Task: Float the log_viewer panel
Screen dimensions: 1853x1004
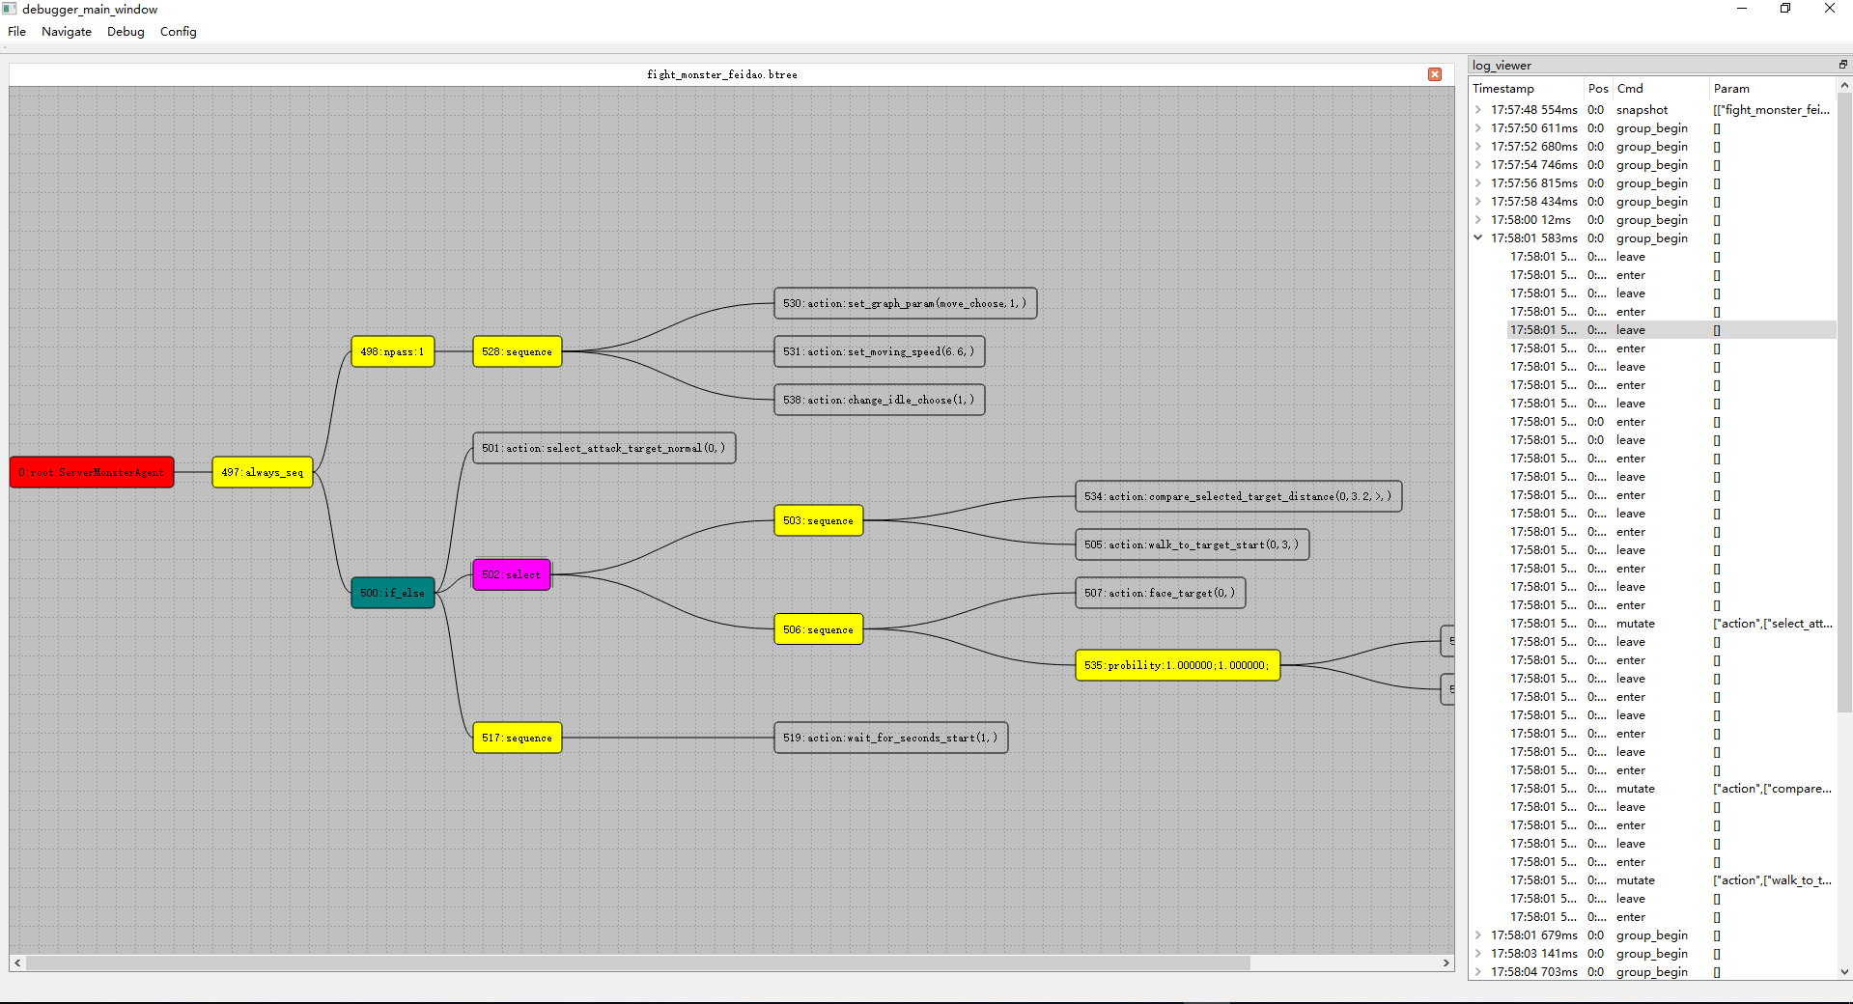Action: 1842,65
